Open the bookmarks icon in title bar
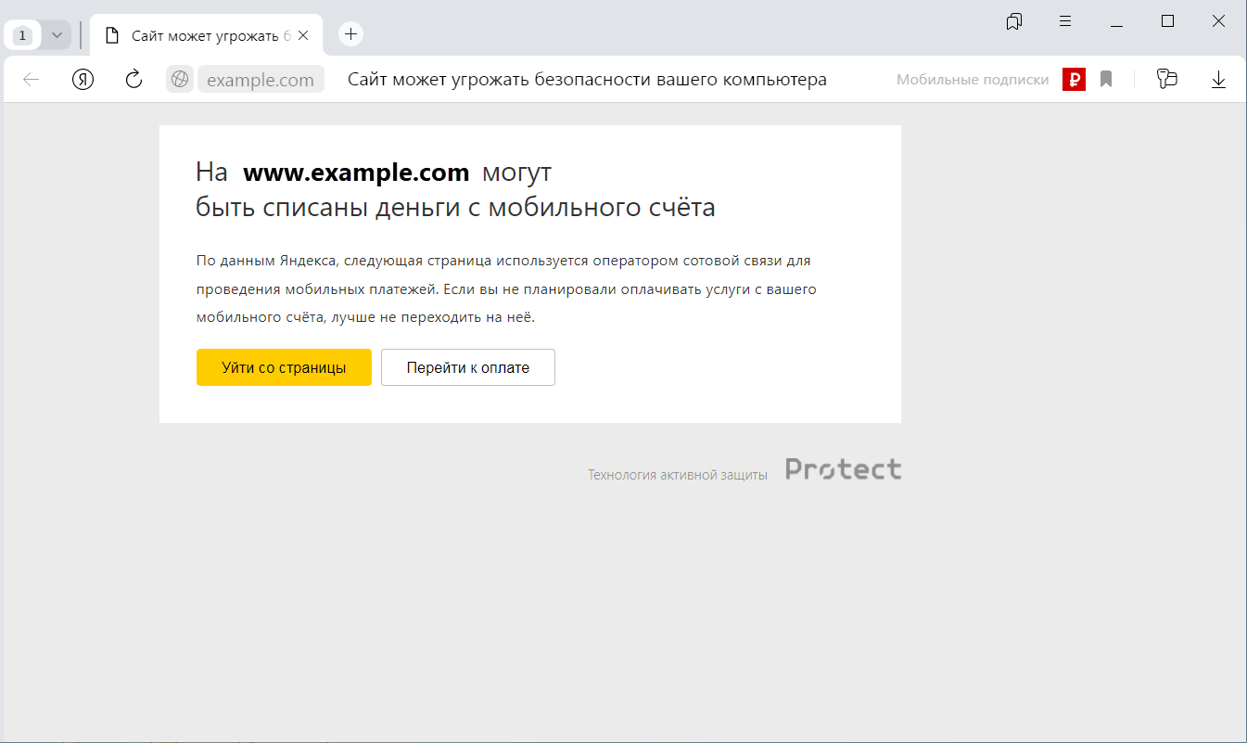Viewport: 1247px width, 743px height. [1014, 21]
